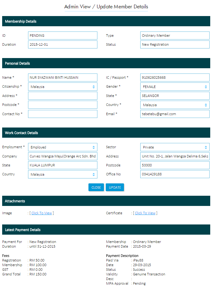
Task: Open the work Country dropdown
Action: [63, 174]
